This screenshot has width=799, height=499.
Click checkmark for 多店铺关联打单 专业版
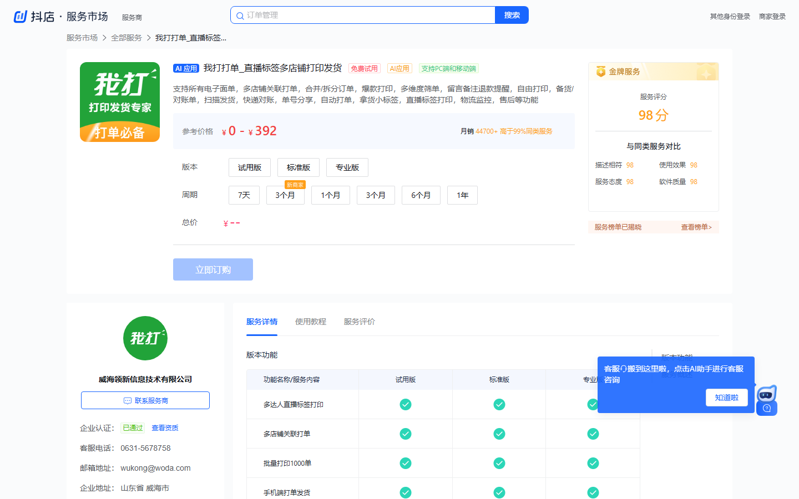tap(593, 434)
